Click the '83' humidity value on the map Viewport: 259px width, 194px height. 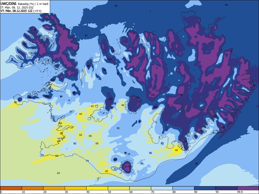[162, 143]
